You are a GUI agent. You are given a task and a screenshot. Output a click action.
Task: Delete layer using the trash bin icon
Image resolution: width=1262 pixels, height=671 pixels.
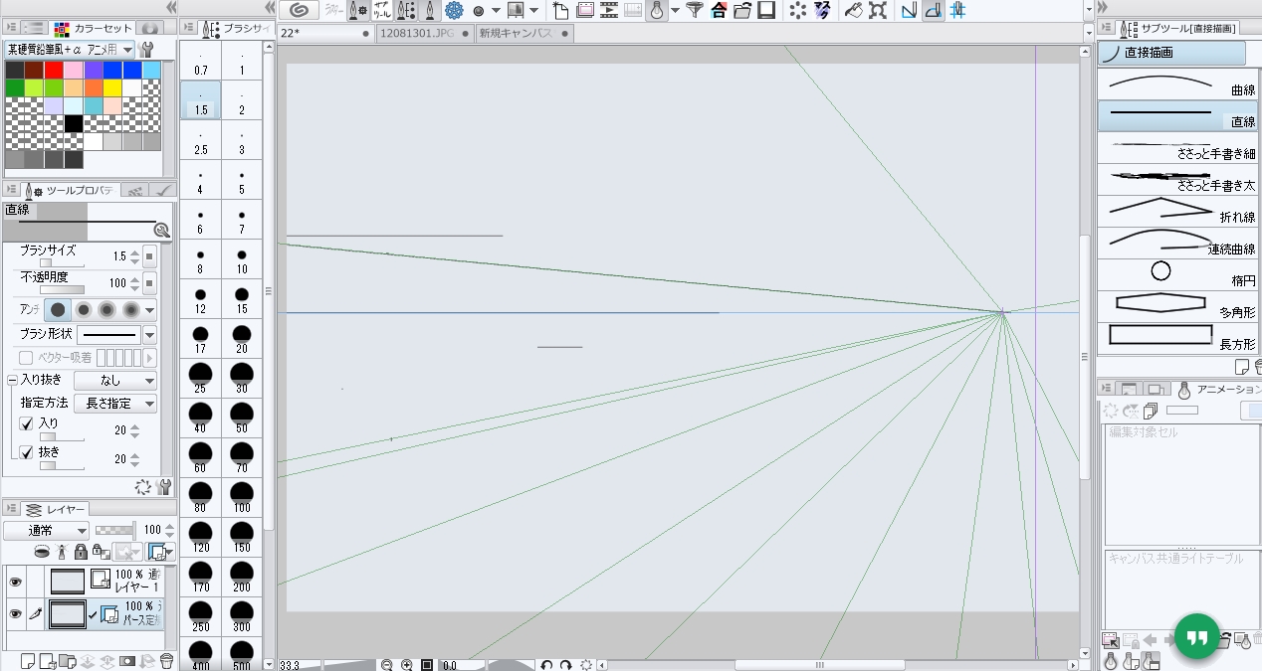[x=166, y=660]
